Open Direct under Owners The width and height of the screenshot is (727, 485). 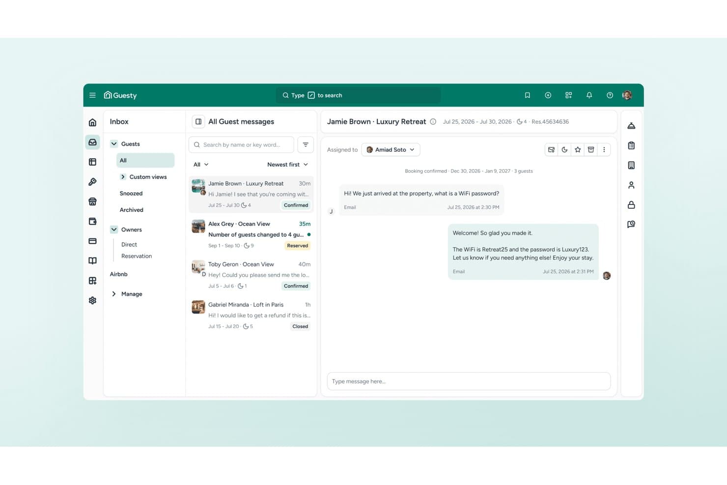point(129,244)
